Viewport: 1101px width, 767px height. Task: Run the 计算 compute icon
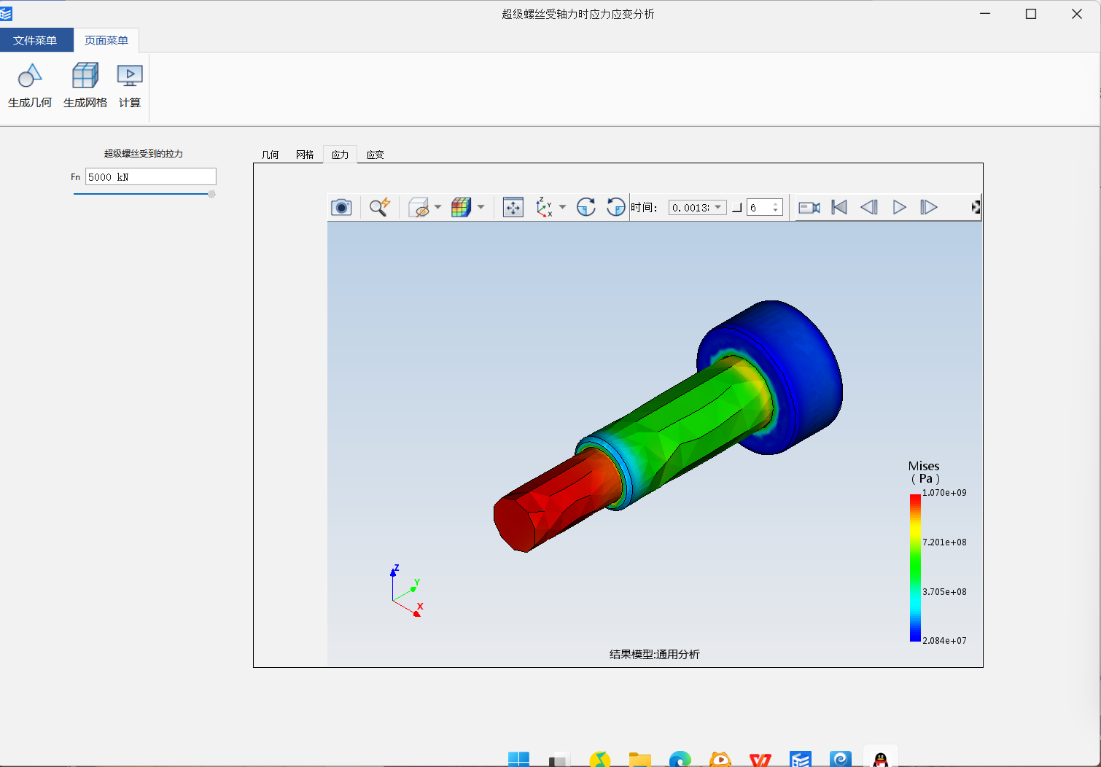(x=130, y=75)
